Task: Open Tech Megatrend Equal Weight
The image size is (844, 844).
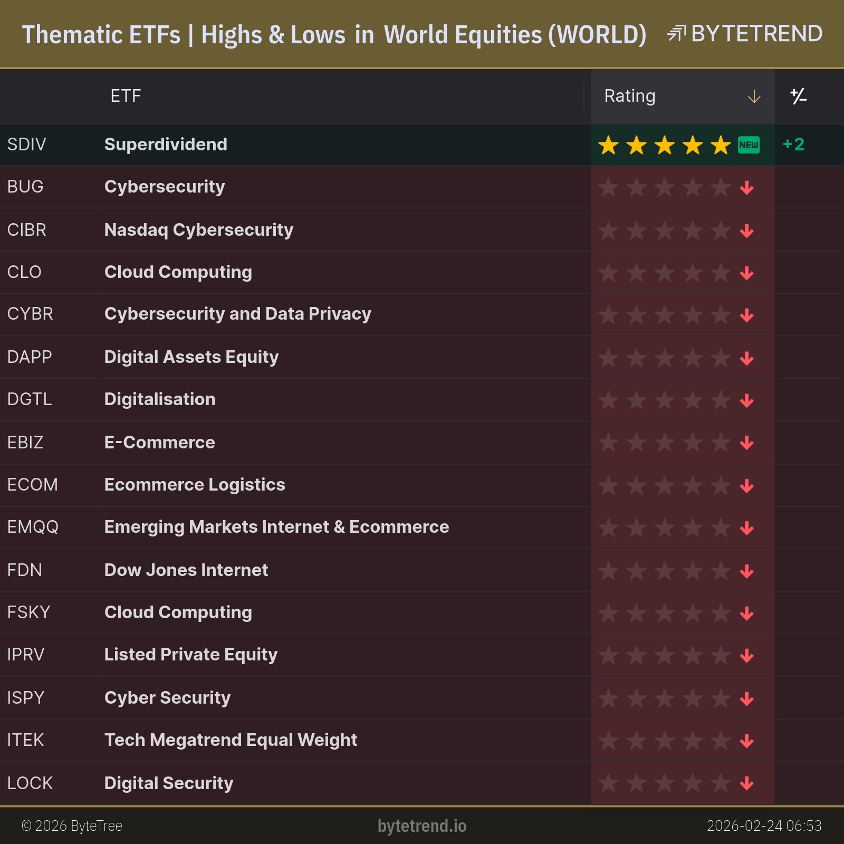Action: 231,740
